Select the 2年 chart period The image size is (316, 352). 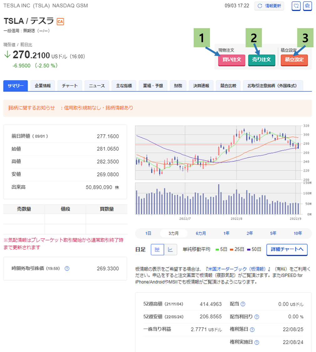250,233
